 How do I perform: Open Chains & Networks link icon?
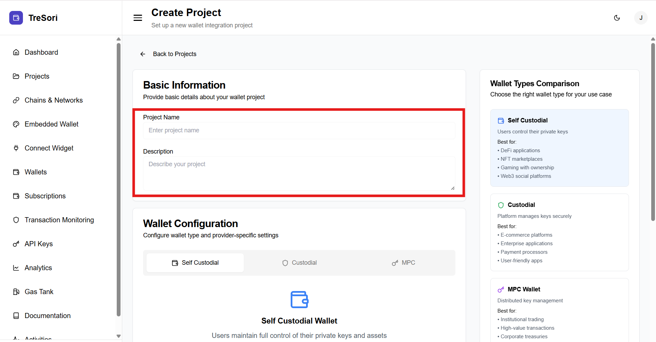click(x=16, y=100)
